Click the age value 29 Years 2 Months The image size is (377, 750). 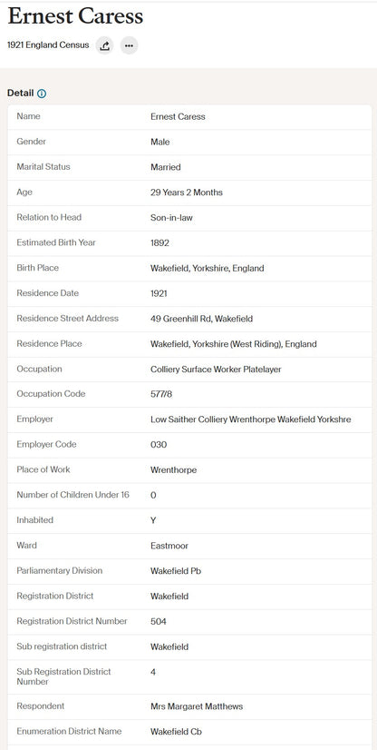187,192
